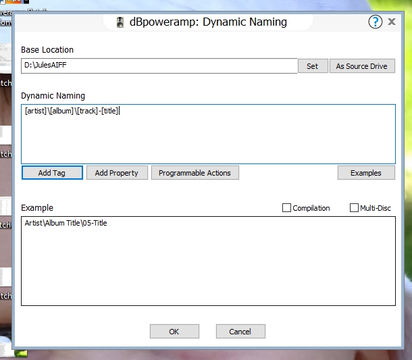Cancel the dynamic naming changes

[x=240, y=332]
